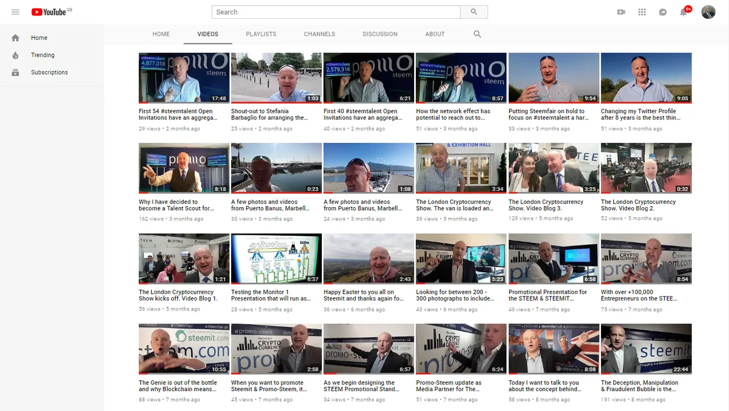Viewport: 729px width, 411px height.
Task: Play the 1:08 Puerto Banus thumbnail
Action: 368,168
